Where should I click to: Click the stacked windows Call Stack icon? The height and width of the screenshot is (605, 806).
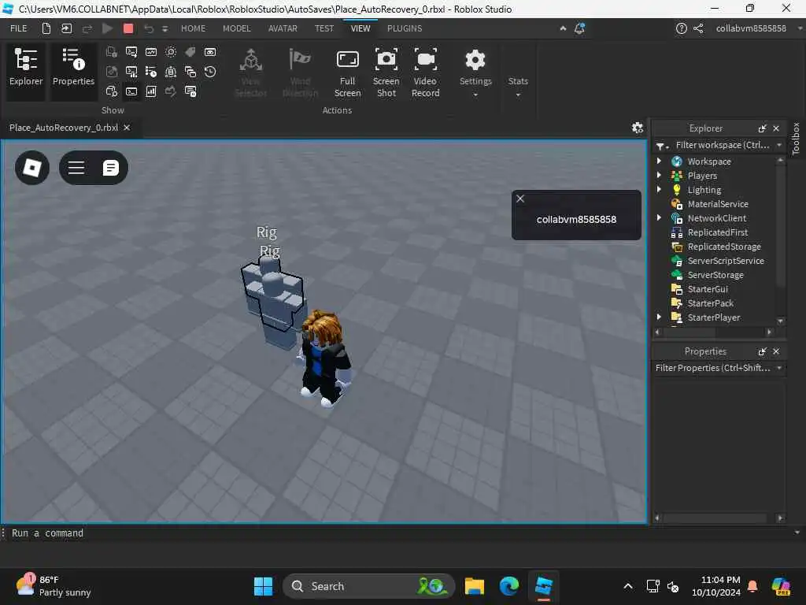(190, 72)
